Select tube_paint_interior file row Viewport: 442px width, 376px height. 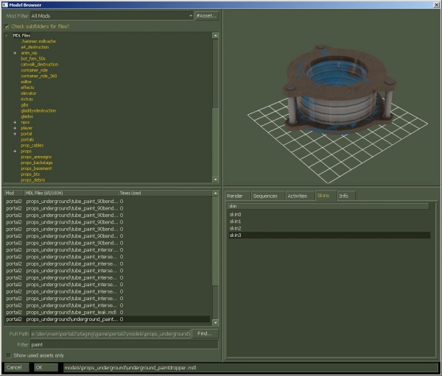(108, 250)
